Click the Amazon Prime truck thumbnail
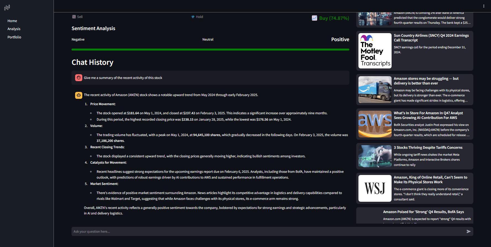 [x=375, y=90]
